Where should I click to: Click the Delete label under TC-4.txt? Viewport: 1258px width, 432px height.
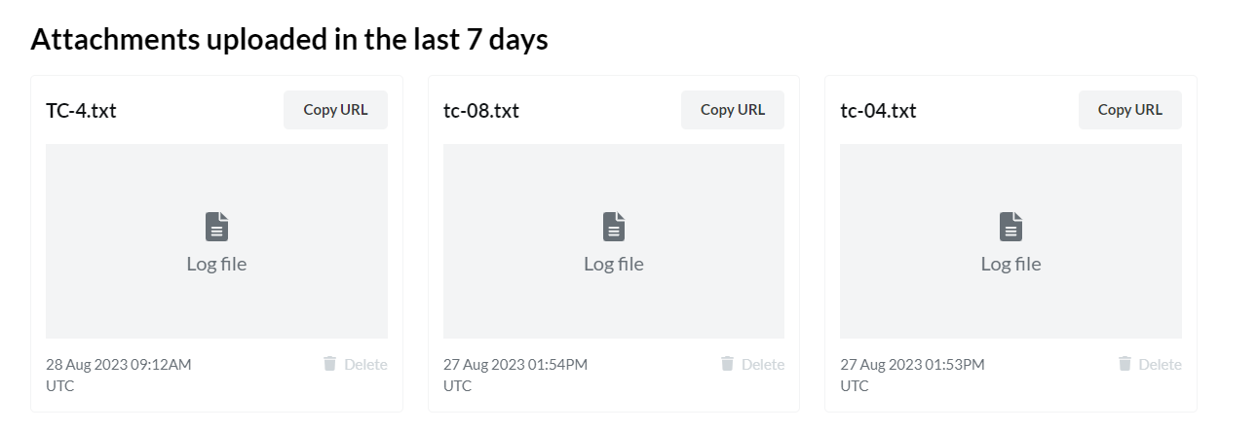coord(365,365)
